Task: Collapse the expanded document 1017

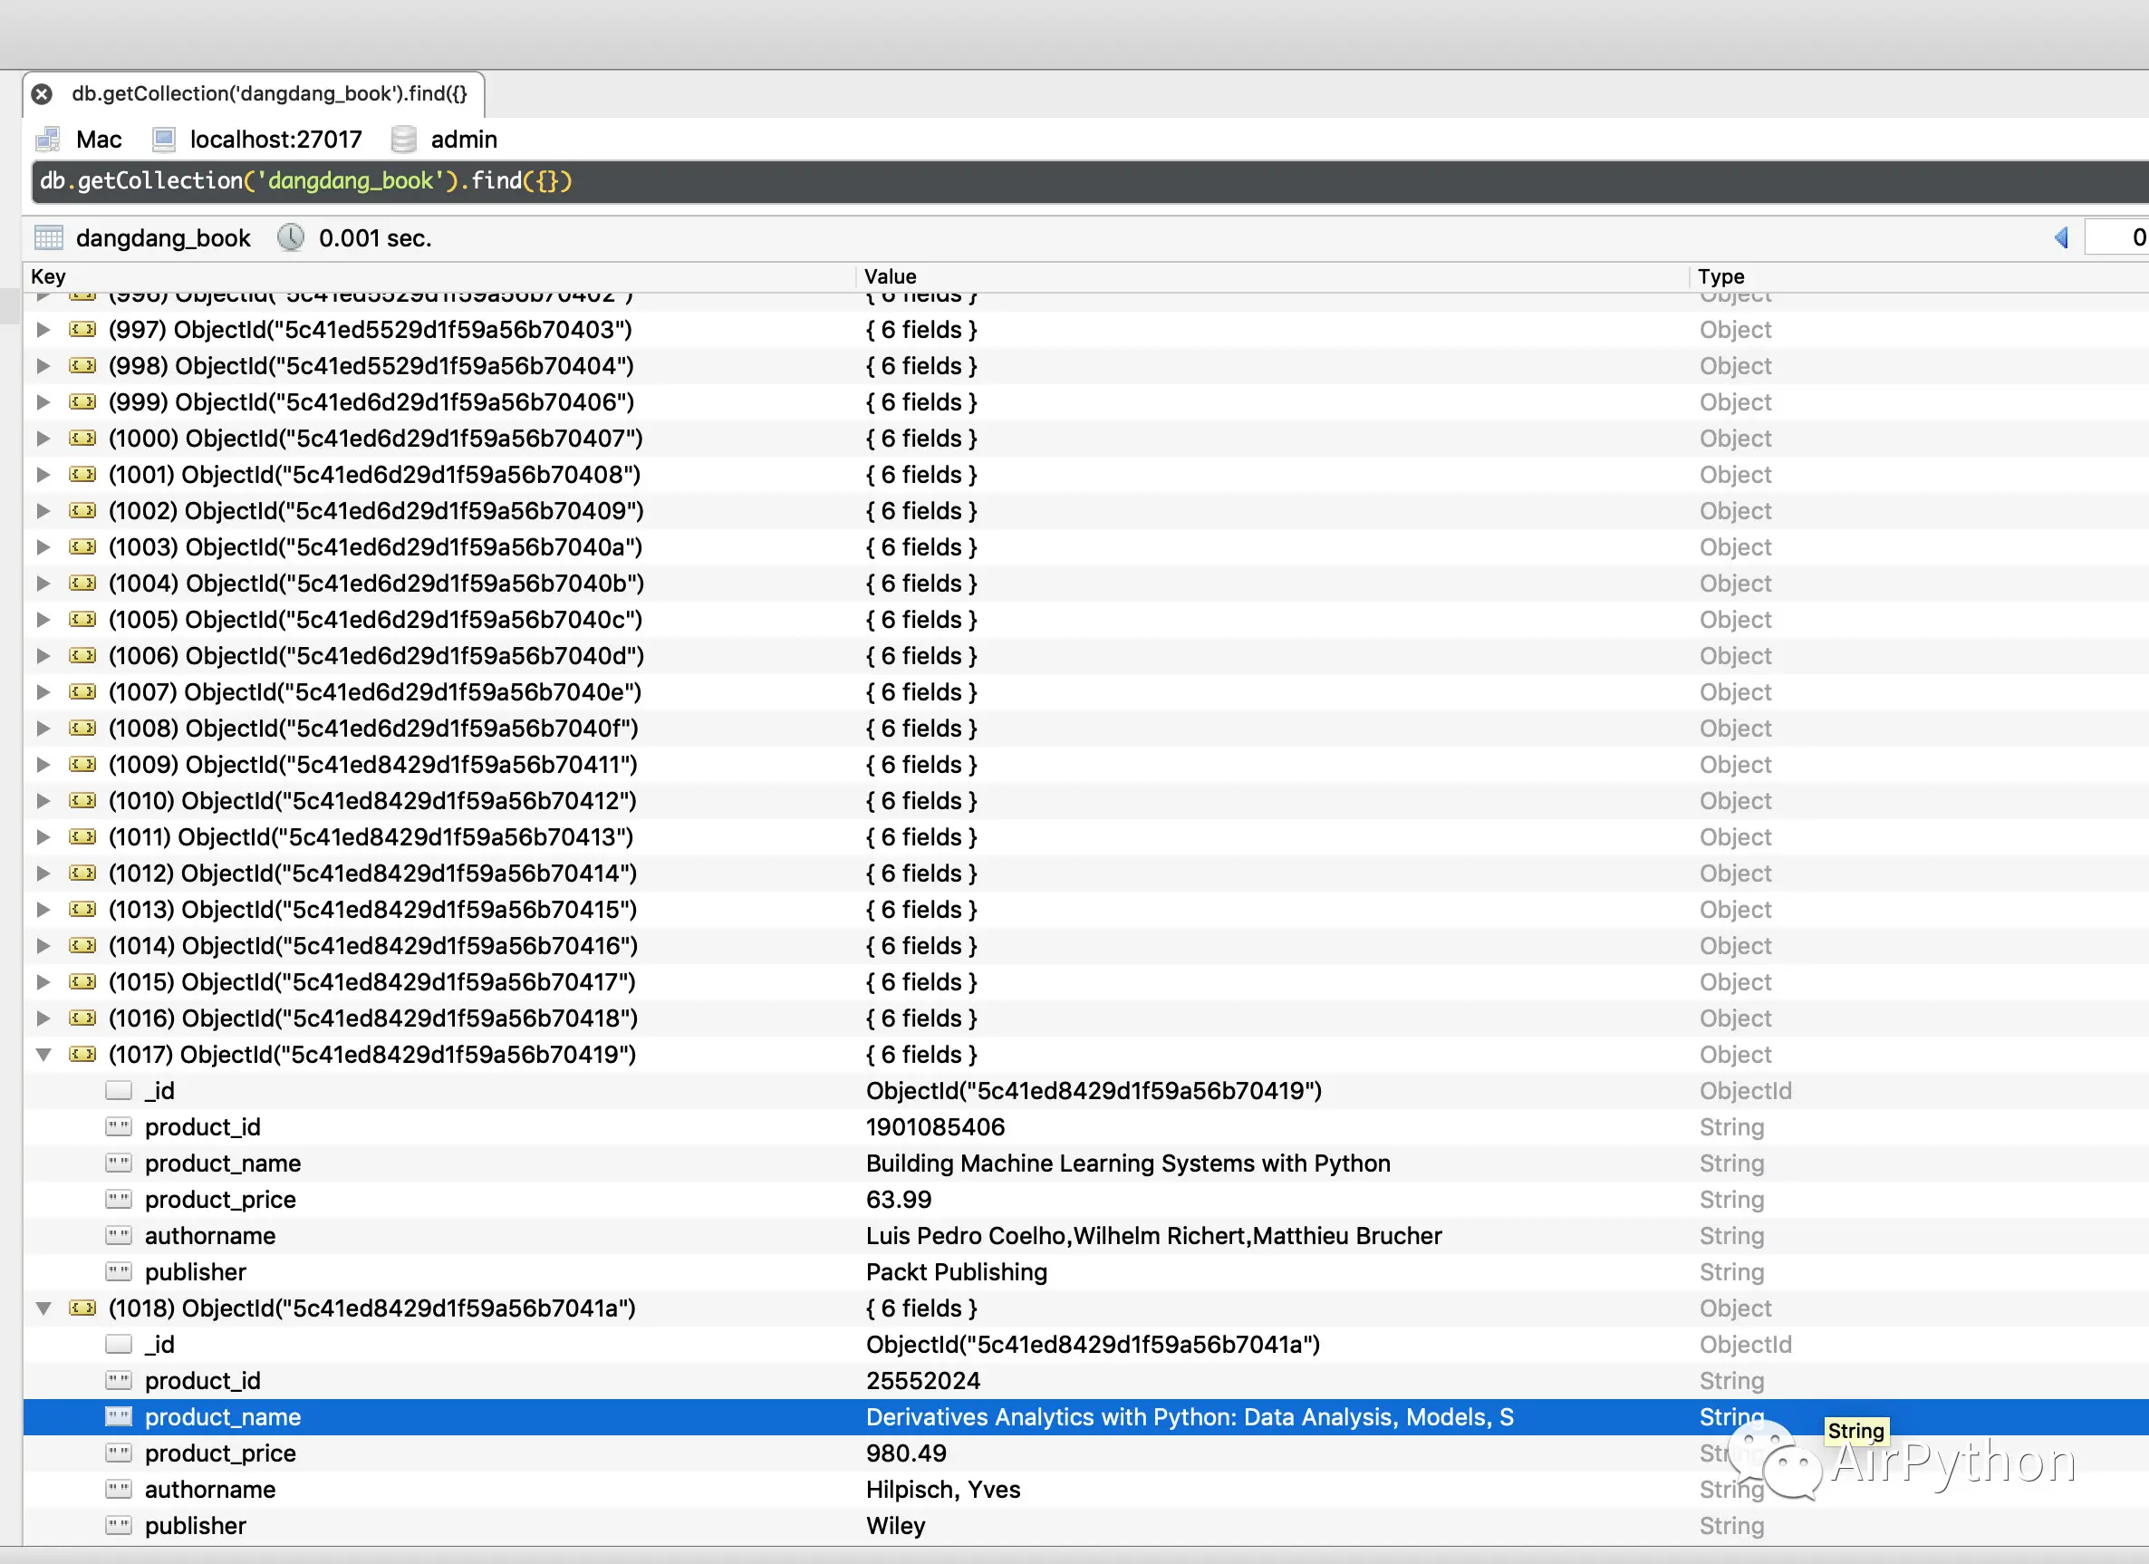Action: (43, 1054)
